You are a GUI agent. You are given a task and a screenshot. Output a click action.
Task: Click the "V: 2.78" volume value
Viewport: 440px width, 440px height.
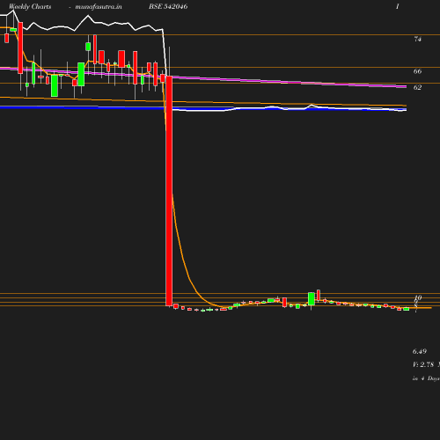tap(423, 364)
